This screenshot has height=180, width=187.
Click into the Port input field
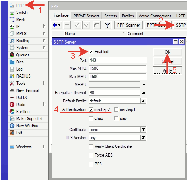tap(117, 60)
